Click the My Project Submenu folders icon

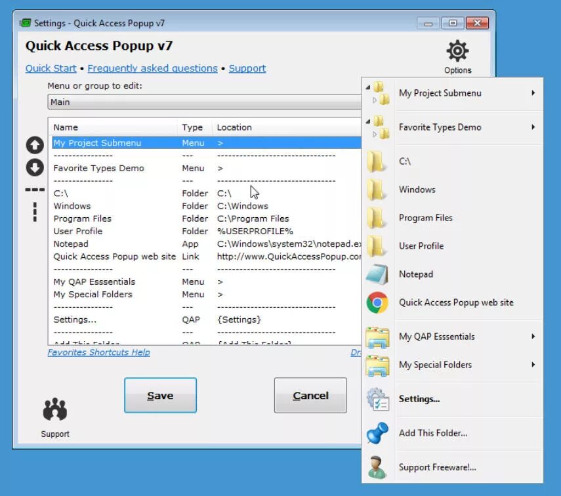click(378, 93)
